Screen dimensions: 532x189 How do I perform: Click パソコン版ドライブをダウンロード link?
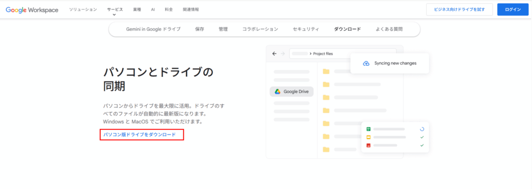(x=140, y=134)
